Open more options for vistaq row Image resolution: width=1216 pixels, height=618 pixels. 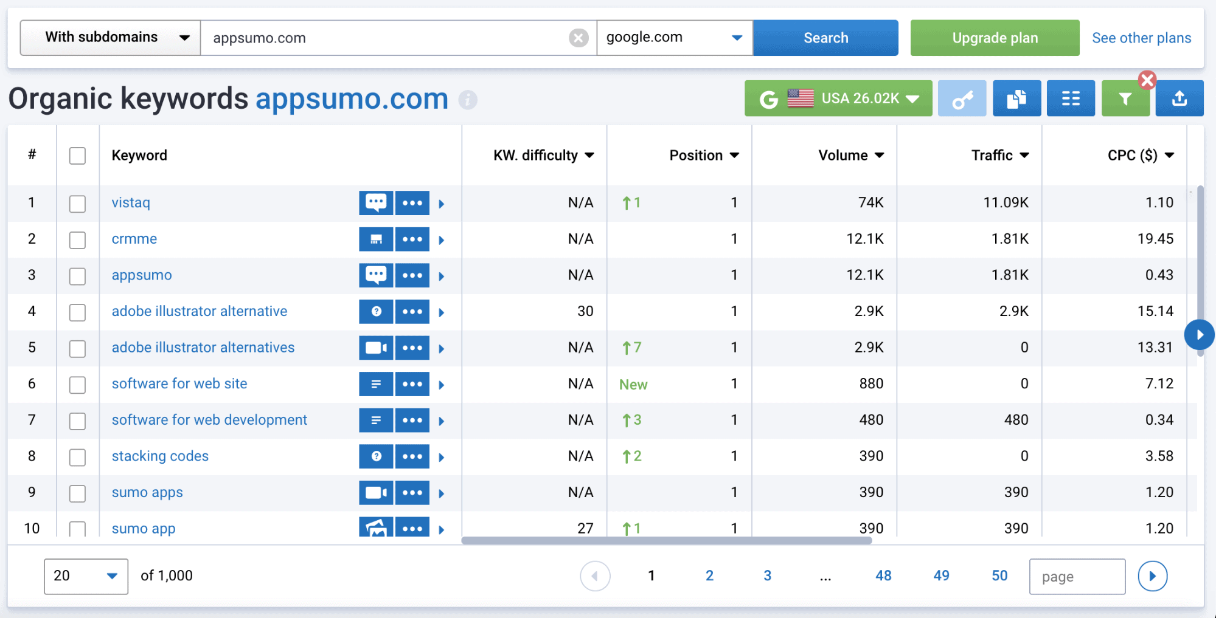412,203
